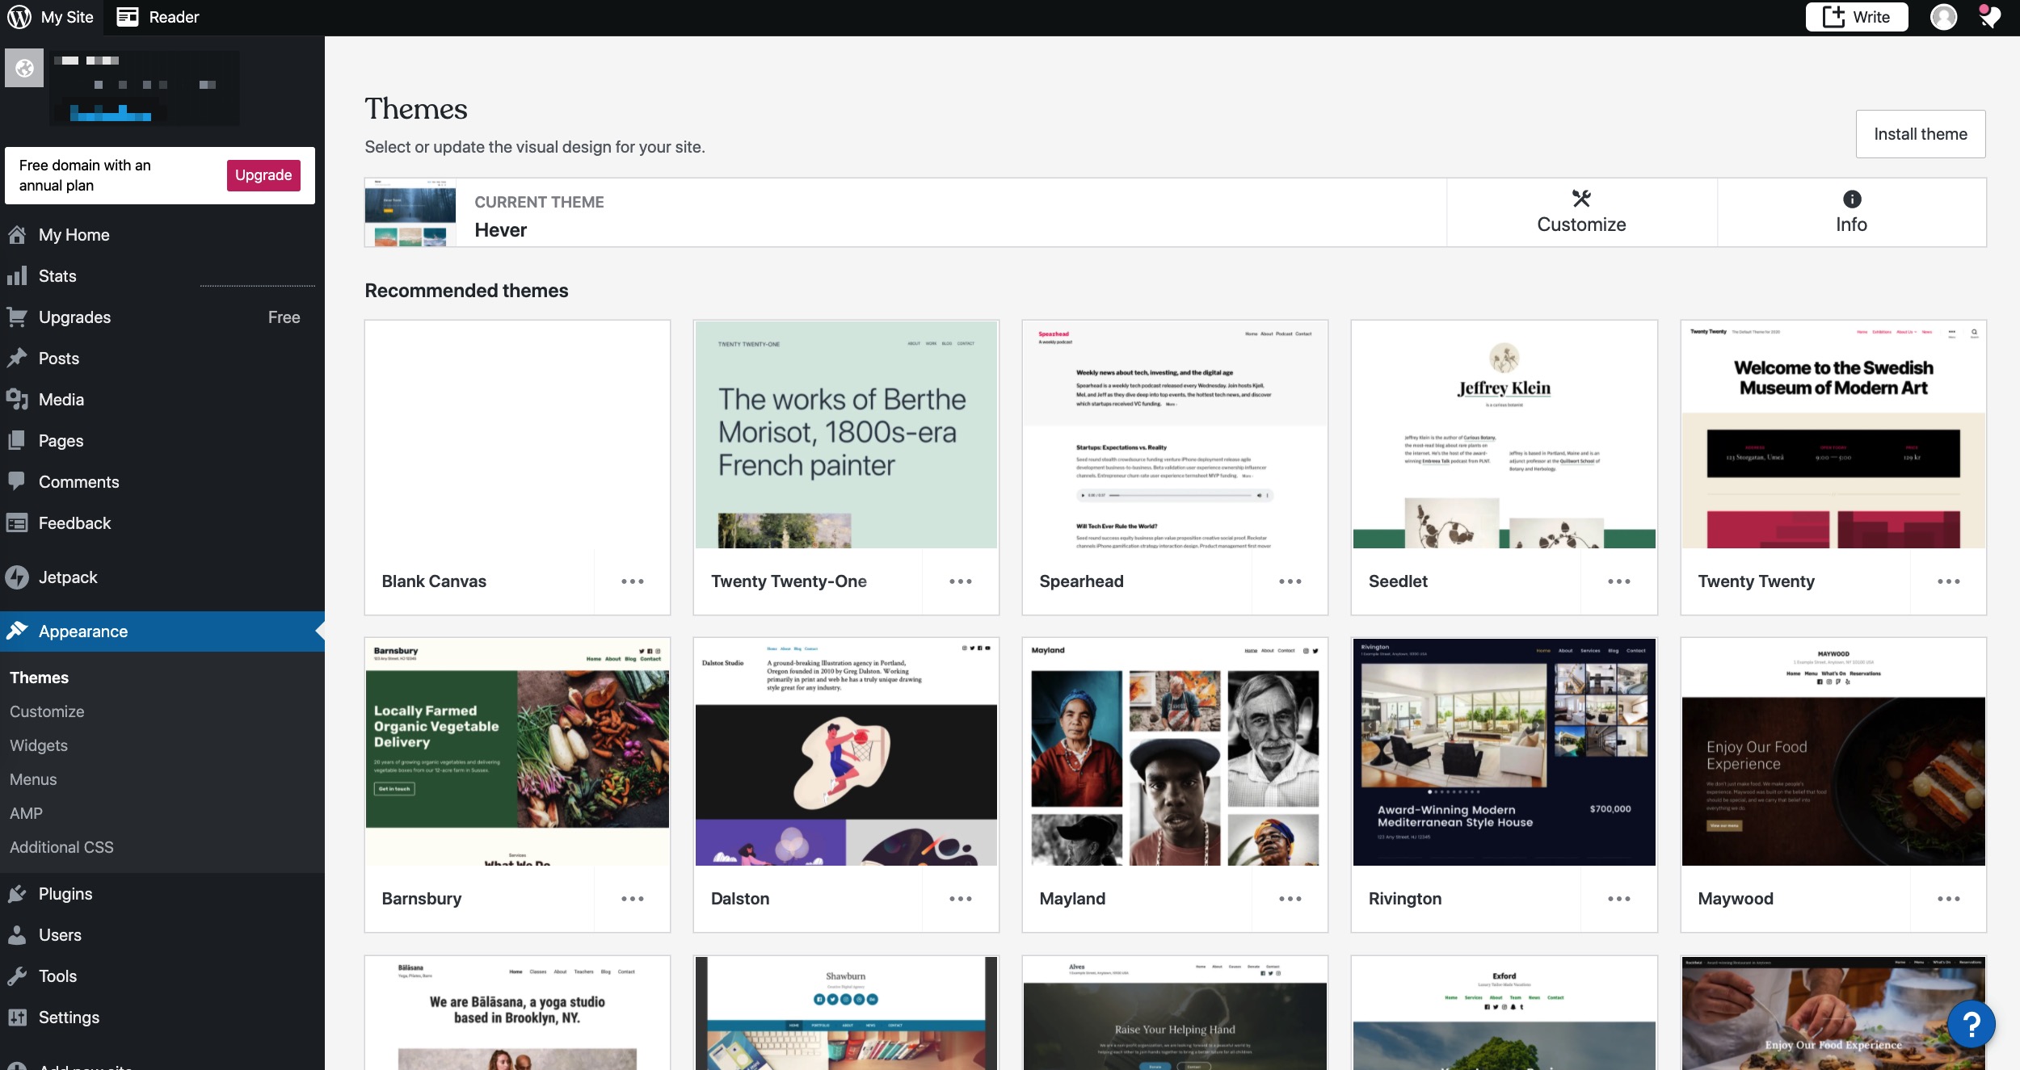The height and width of the screenshot is (1070, 2020).
Task: Open the Dalston theme preview image
Action: pos(846,752)
